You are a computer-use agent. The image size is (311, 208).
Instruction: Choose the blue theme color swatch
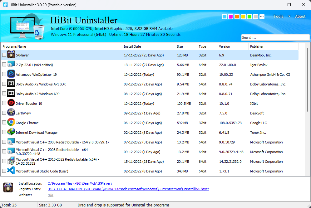click(225, 17)
